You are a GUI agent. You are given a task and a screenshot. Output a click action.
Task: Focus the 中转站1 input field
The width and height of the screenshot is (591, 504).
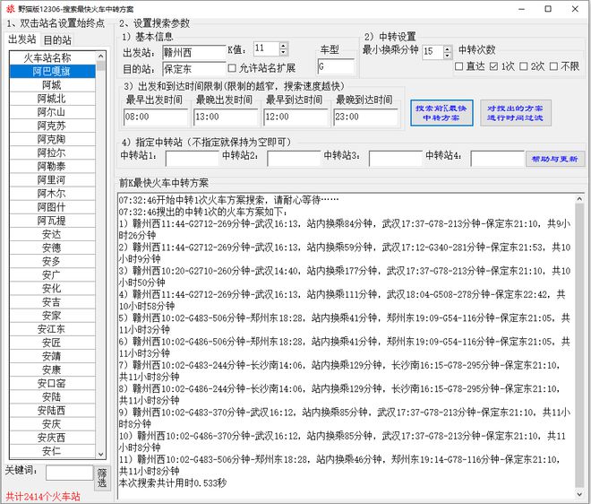(192, 159)
